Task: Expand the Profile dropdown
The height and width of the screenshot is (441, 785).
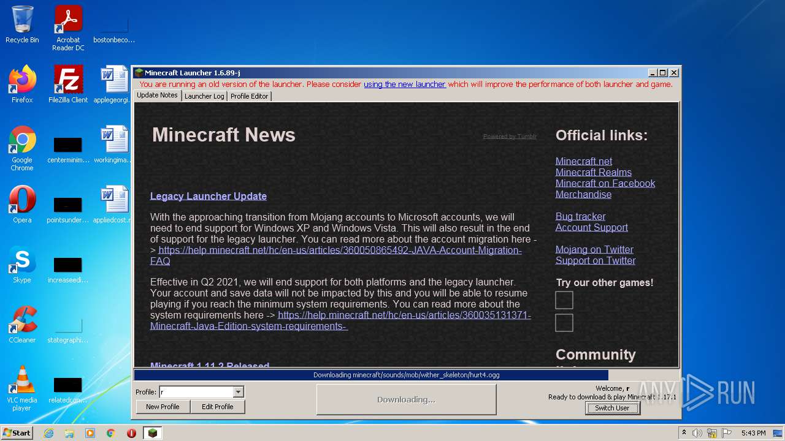Action: [239, 392]
